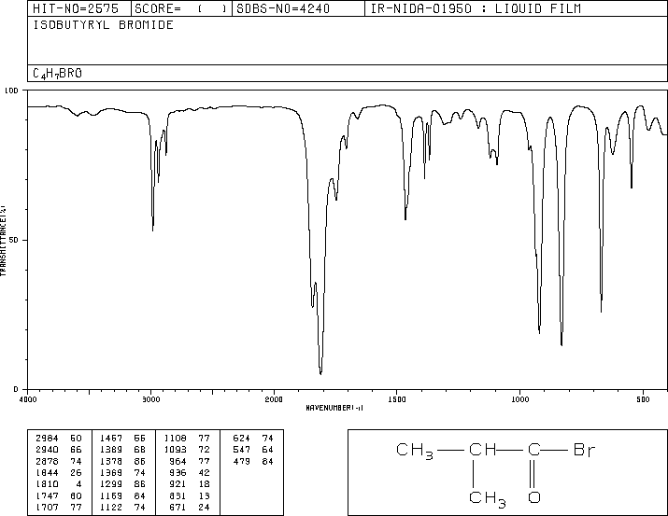Viewport: 668px width, 516px height.
Task: Select peak table entry 2940
Action: pyautogui.click(x=47, y=450)
